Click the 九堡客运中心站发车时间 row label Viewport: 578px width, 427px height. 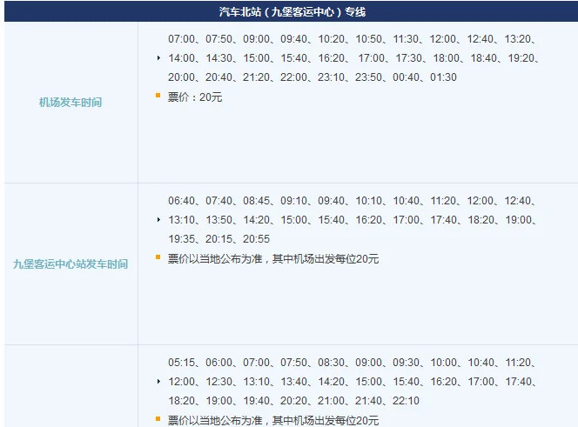pyautogui.click(x=71, y=264)
